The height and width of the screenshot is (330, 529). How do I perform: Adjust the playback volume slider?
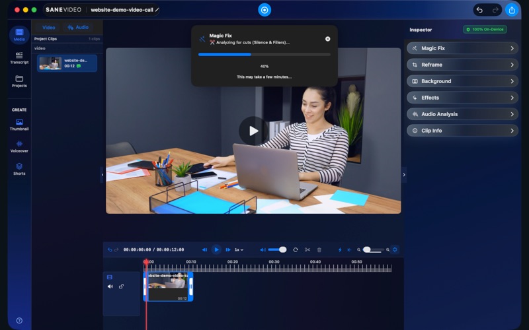(277, 249)
